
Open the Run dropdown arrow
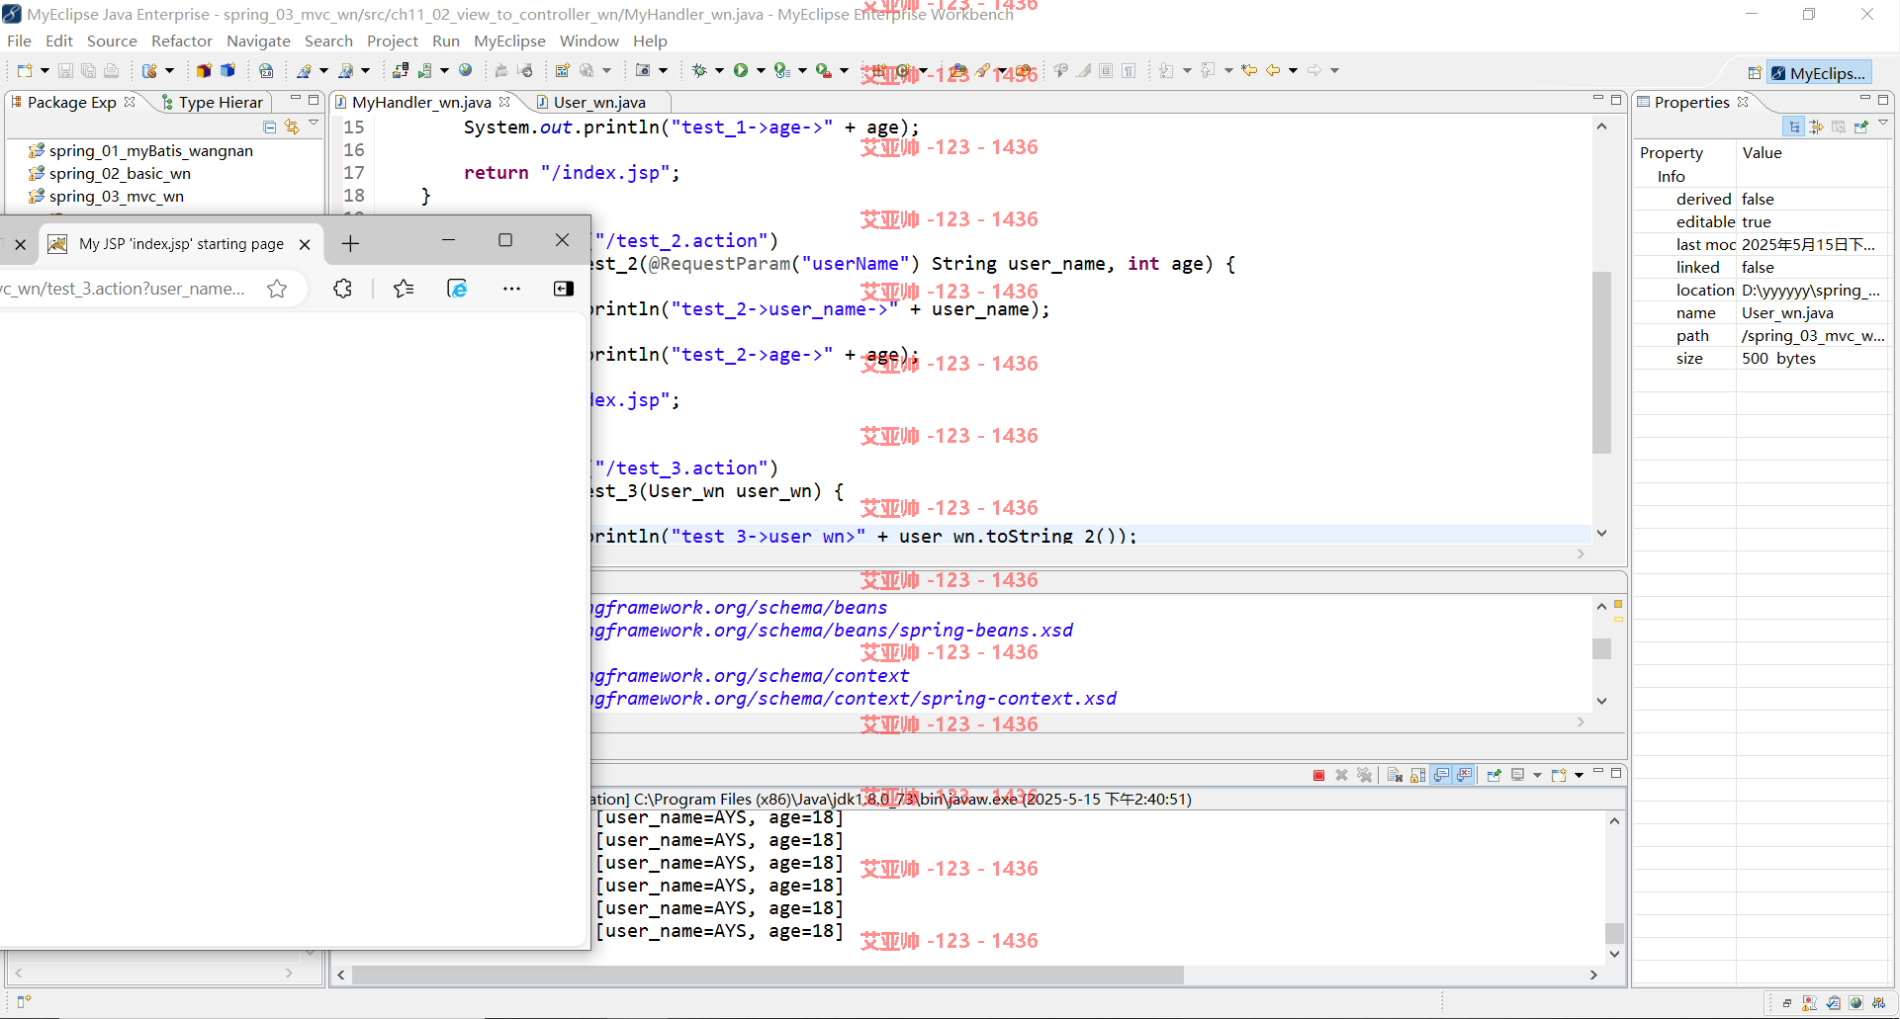click(x=761, y=70)
